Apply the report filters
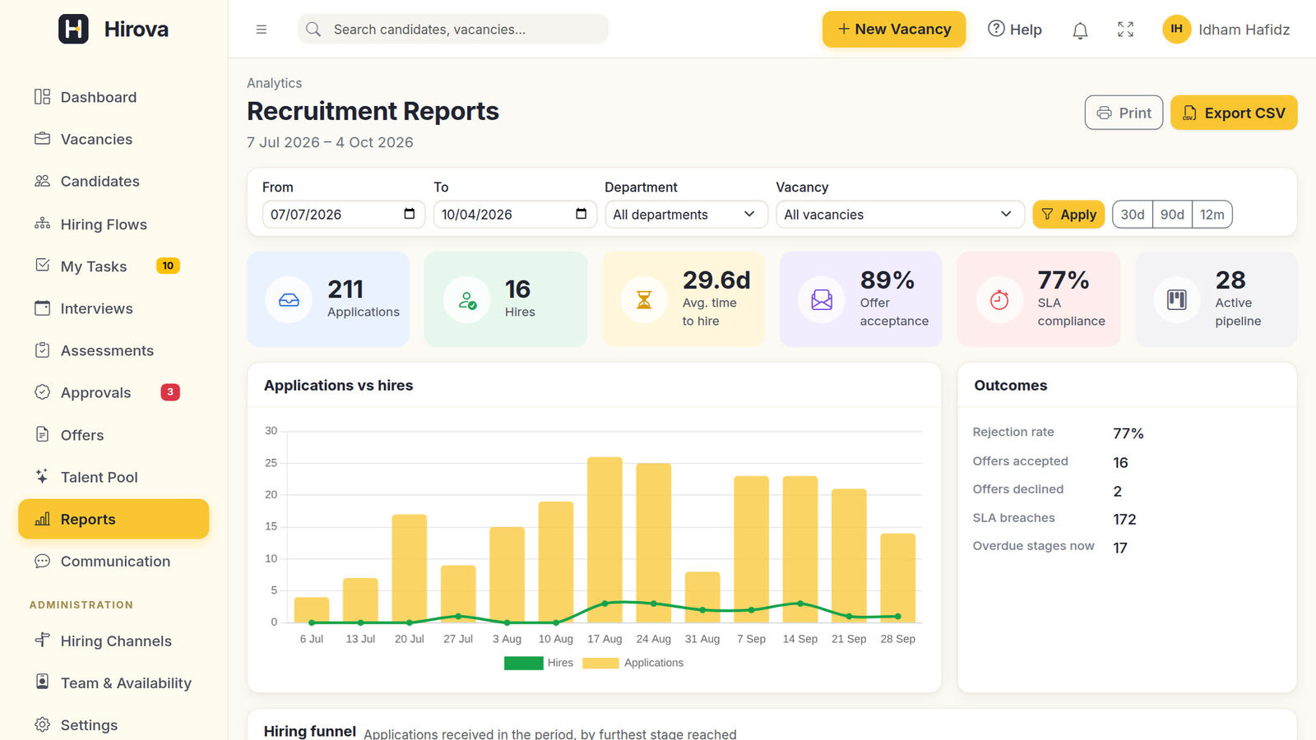The width and height of the screenshot is (1316, 740). 1068,214
